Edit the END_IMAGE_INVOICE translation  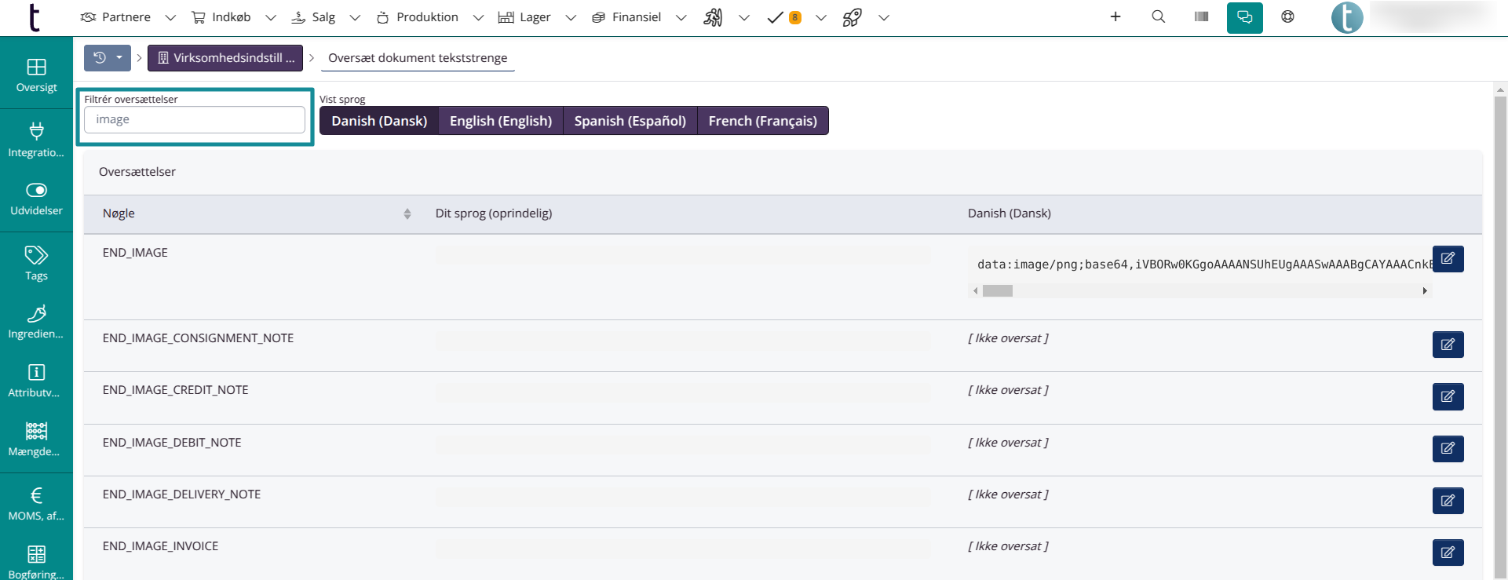[1448, 553]
